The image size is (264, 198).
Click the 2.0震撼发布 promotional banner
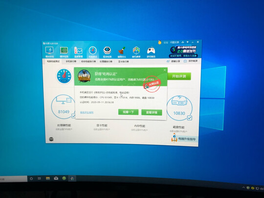183,51
